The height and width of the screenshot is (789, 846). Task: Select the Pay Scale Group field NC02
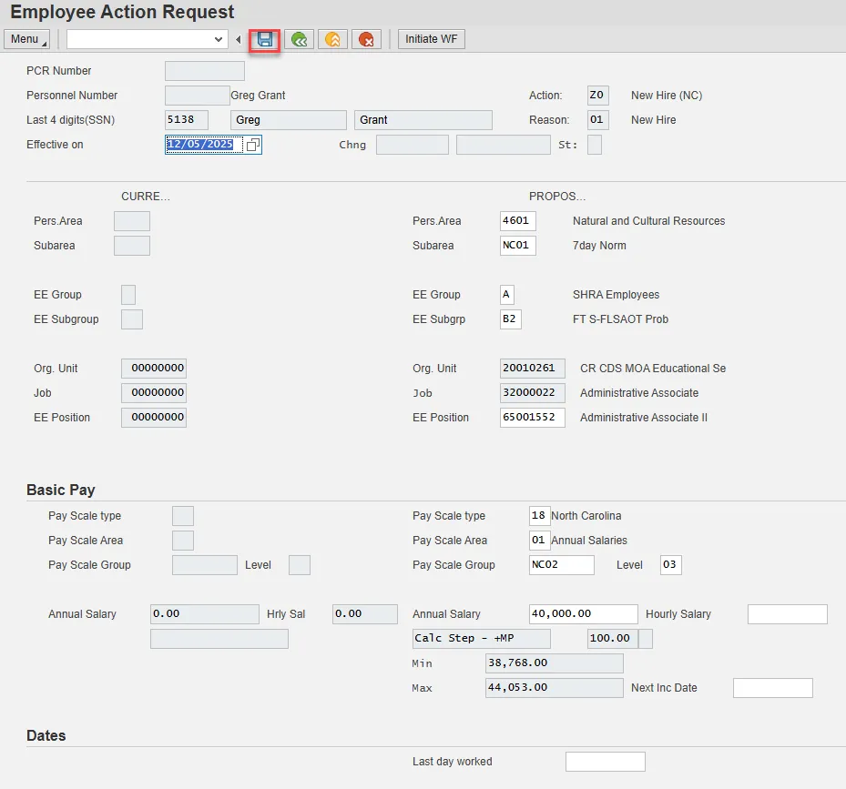pos(561,565)
